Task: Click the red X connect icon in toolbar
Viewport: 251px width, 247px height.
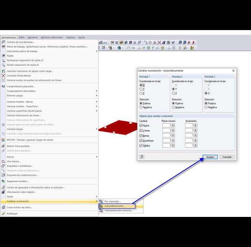Action: [159, 42]
